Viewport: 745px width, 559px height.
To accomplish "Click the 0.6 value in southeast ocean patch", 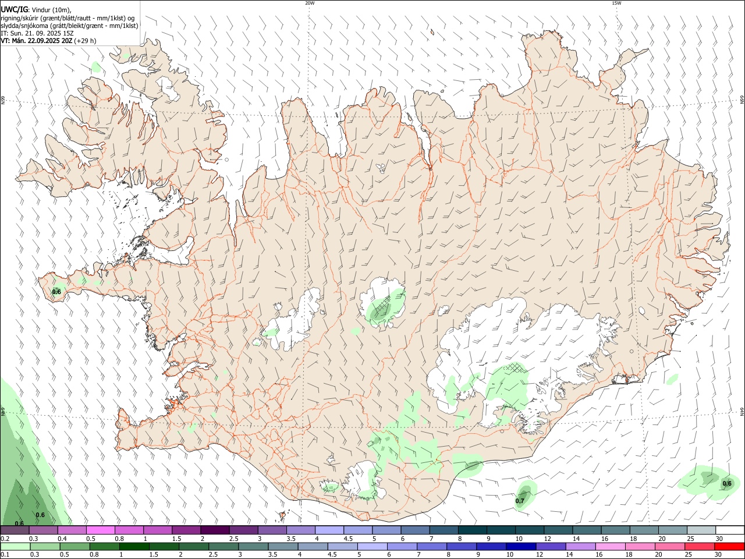I will click(x=727, y=483).
